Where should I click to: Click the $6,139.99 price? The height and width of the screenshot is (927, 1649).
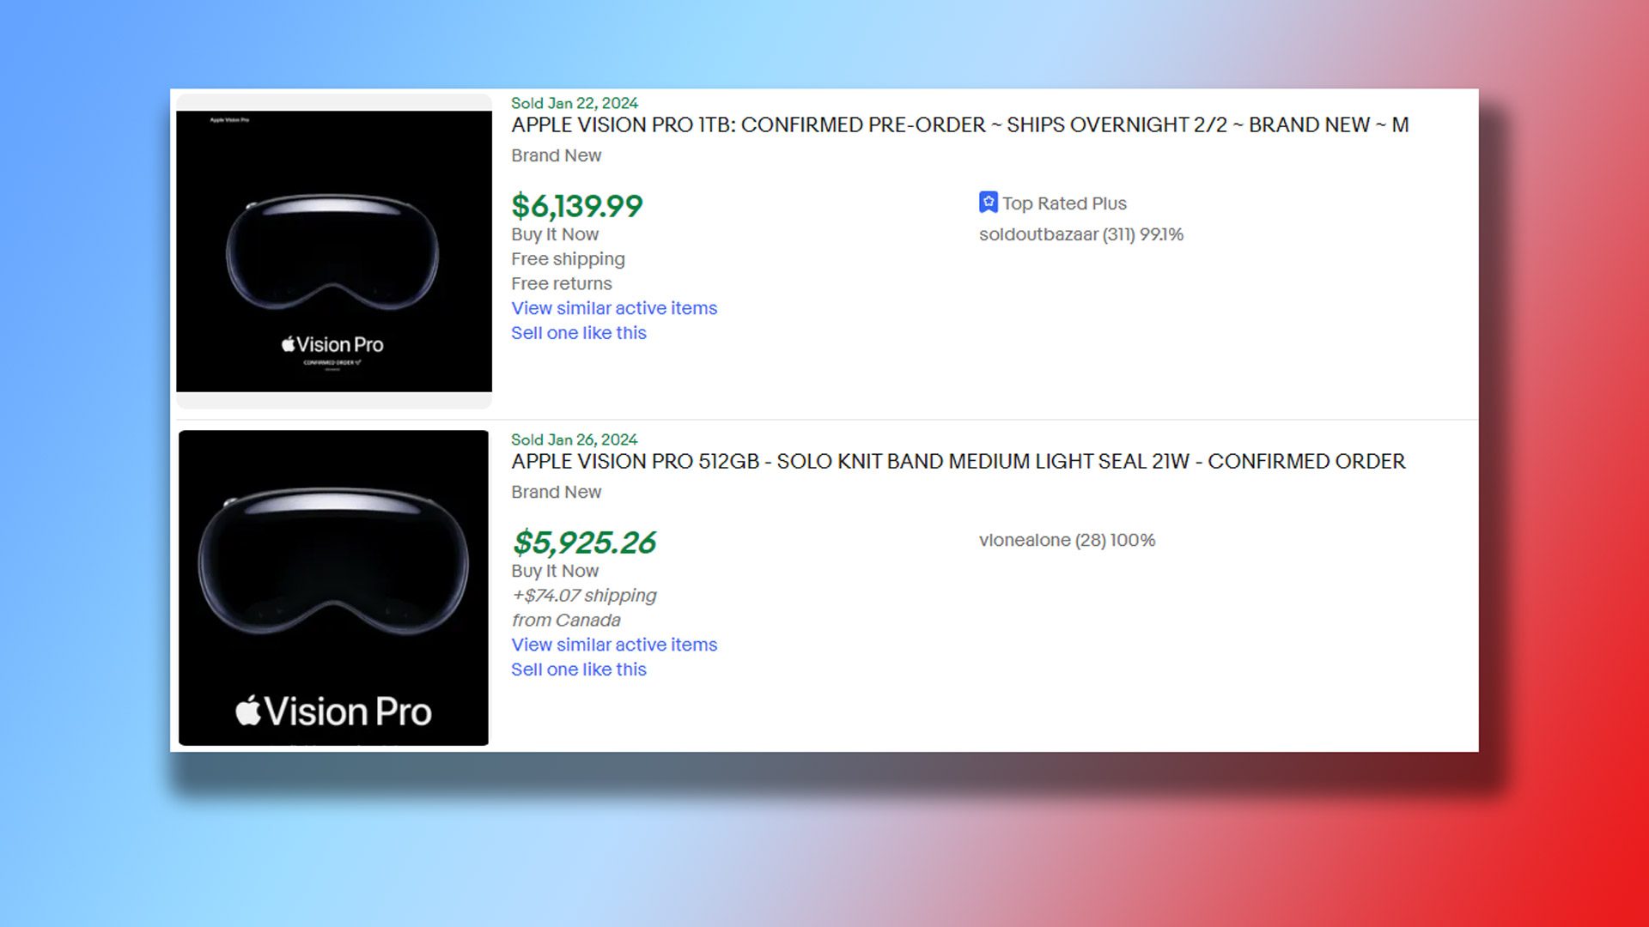[x=577, y=205]
